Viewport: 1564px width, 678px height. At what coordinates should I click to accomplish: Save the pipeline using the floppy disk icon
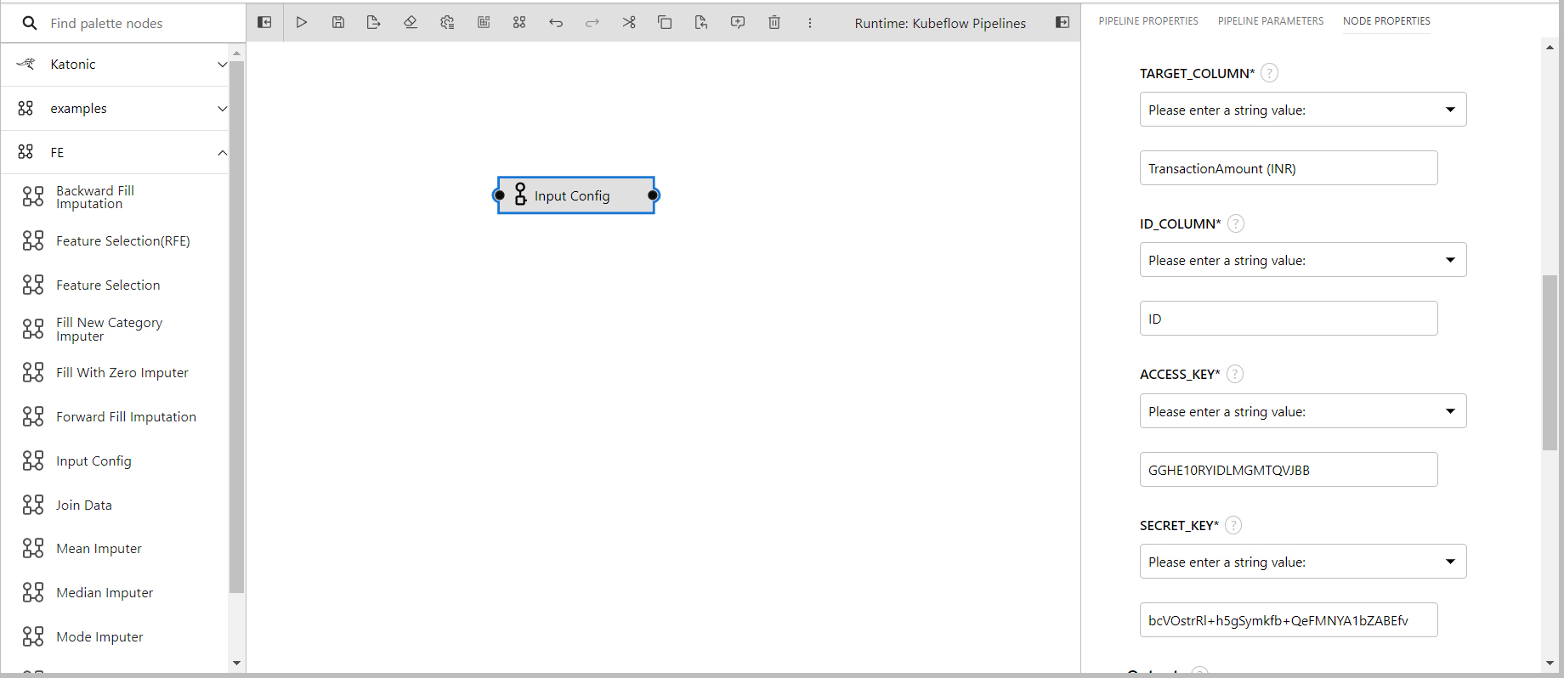click(338, 23)
